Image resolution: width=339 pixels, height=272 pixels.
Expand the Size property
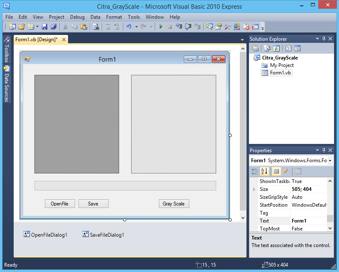tap(254, 189)
